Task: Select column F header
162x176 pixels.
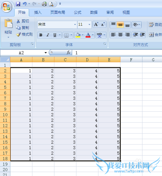Action: point(131,60)
